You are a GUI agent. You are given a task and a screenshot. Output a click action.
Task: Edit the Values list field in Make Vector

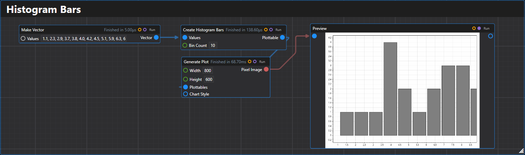click(84, 38)
